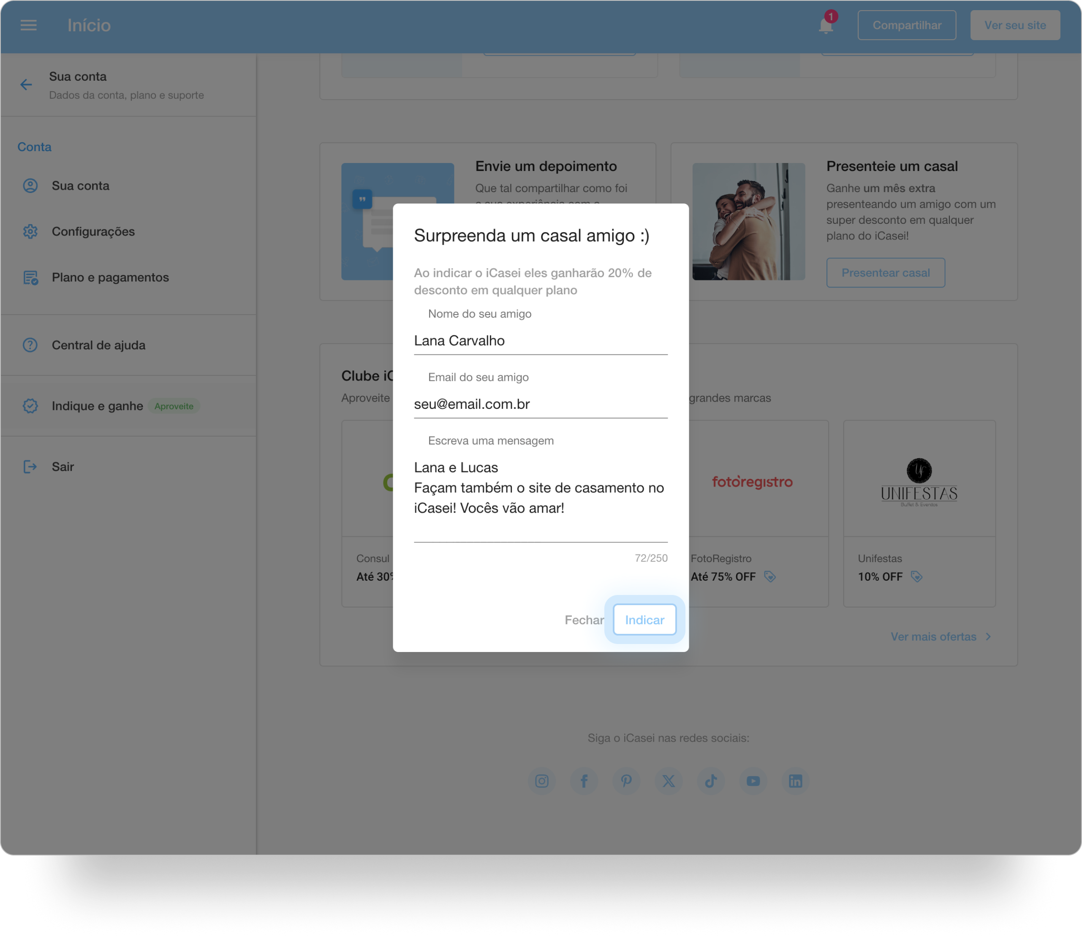Open the Pinterest social icon
The height and width of the screenshot is (940, 1082).
[626, 781]
